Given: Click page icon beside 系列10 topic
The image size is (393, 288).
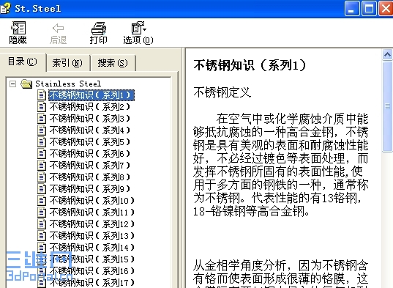Looking at the screenshot, I should (42, 201).
